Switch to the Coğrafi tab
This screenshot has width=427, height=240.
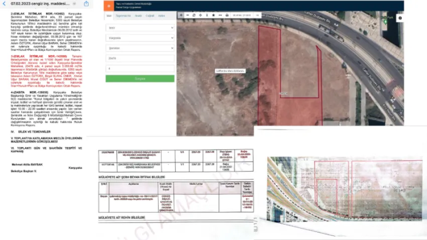coord(150,16)
